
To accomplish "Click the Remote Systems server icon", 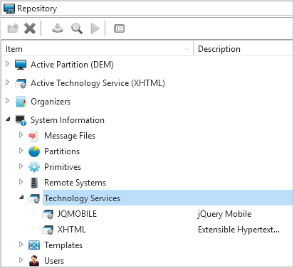I will 34,183.
